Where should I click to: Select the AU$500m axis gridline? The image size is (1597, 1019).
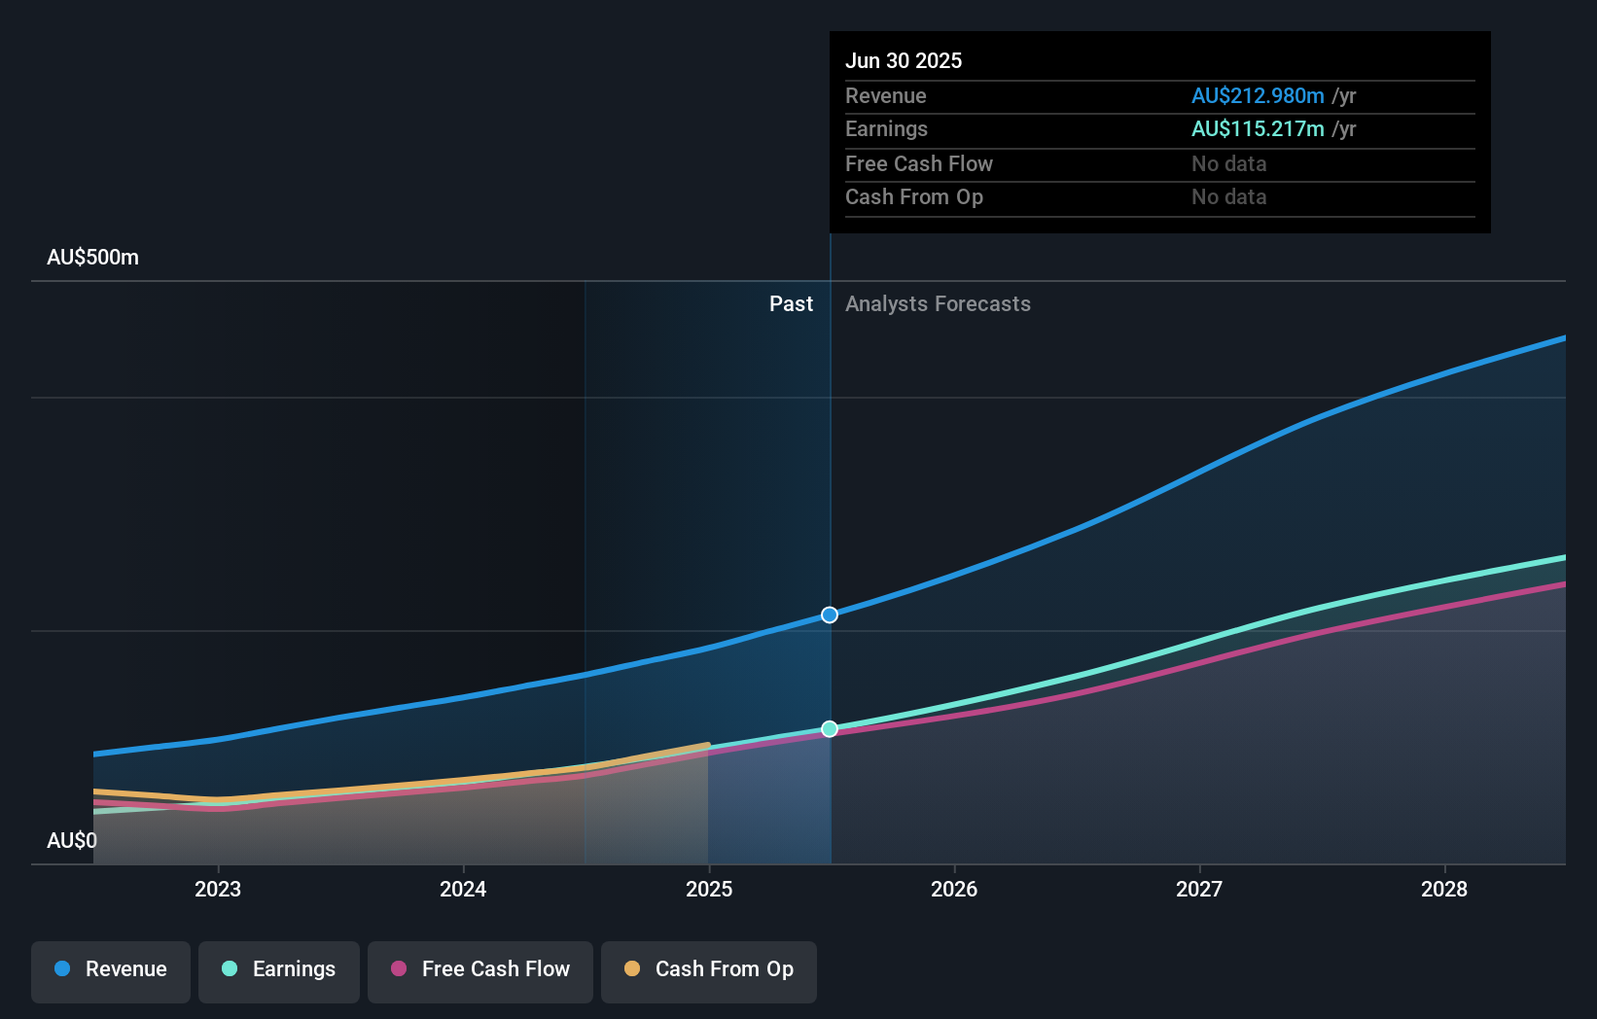pos(91,257)
